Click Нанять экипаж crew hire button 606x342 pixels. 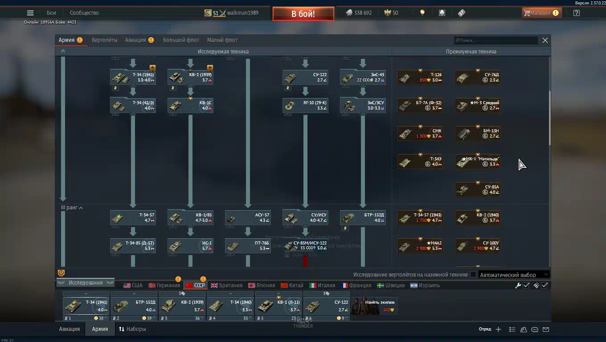[375, 306]
